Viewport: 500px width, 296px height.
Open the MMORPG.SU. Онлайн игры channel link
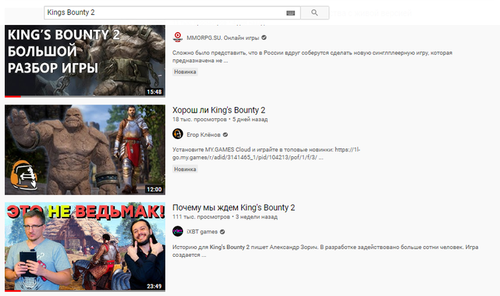click(x=223, y=38)
